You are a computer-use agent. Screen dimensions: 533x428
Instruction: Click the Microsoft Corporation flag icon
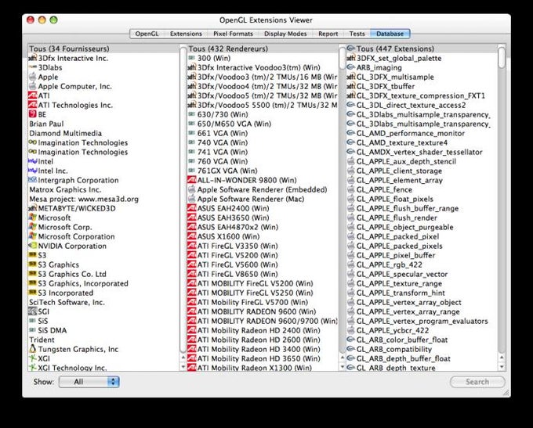(33, 236)
